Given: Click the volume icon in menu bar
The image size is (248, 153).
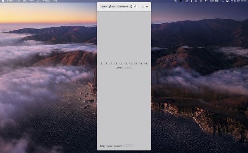Looking at the screenshot, I should pyautogui.click(x=206, y=1).
